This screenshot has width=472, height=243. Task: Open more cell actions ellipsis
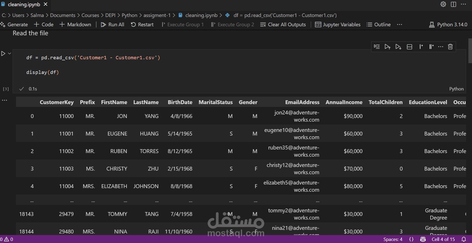pyautogui.click(x=441, y=47)
